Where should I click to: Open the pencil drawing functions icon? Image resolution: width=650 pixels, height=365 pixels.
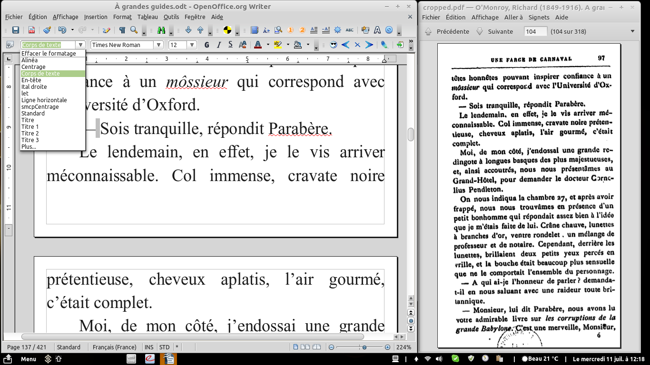tap(107, 30)
